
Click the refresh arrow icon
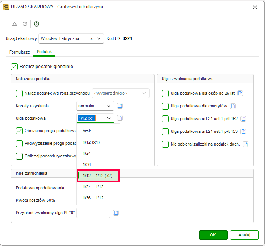tap(25, 24)
